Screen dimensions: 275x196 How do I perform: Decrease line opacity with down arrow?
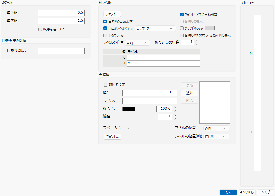coord(174,111)
